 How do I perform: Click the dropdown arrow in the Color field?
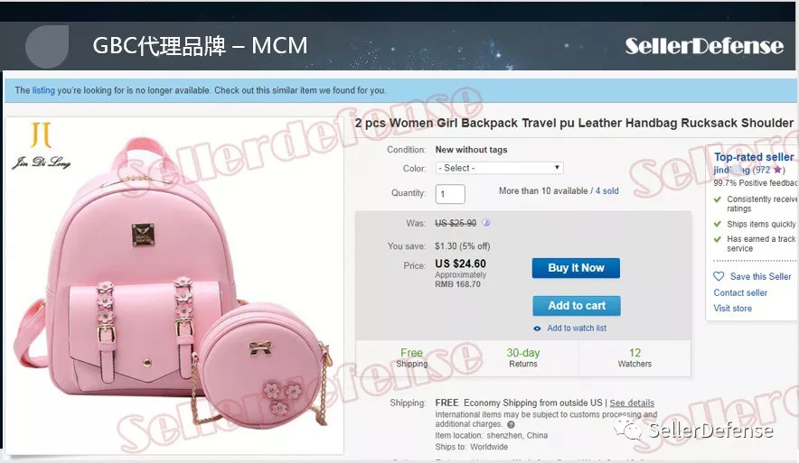557,167
